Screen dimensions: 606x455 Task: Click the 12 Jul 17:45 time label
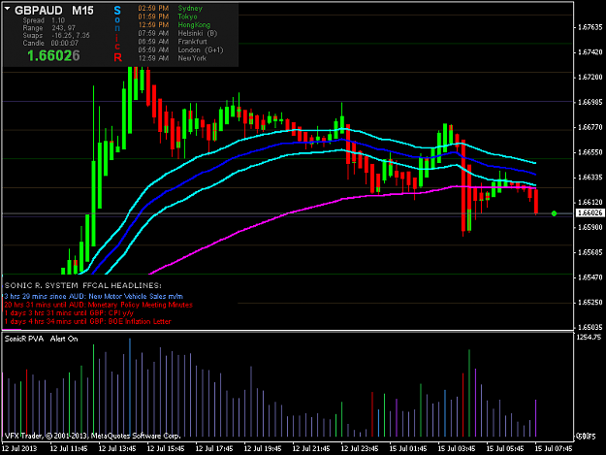click(x=214, y=449)
